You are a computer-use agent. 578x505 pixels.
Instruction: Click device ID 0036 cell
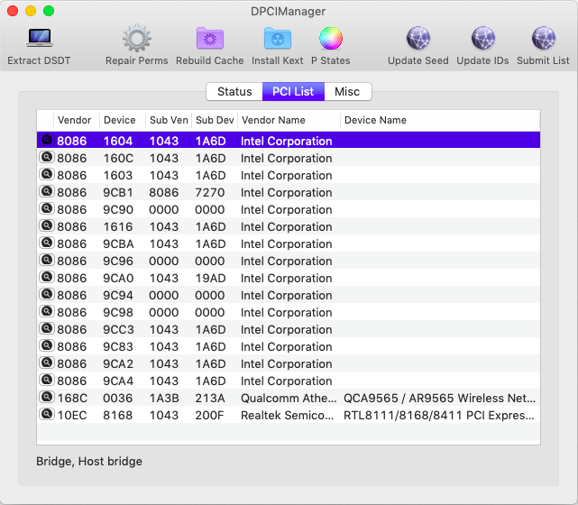[117, 398]
